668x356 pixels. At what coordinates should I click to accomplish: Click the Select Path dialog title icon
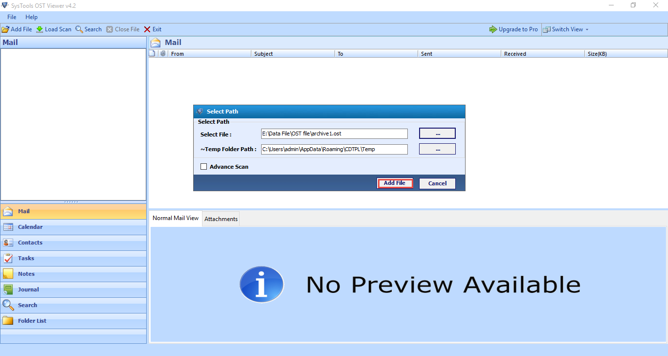pyautogui.click(x=200, y=111)
